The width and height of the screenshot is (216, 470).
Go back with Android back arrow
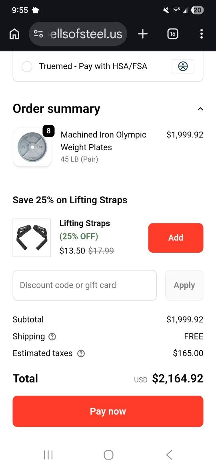(x=169, y=455)
